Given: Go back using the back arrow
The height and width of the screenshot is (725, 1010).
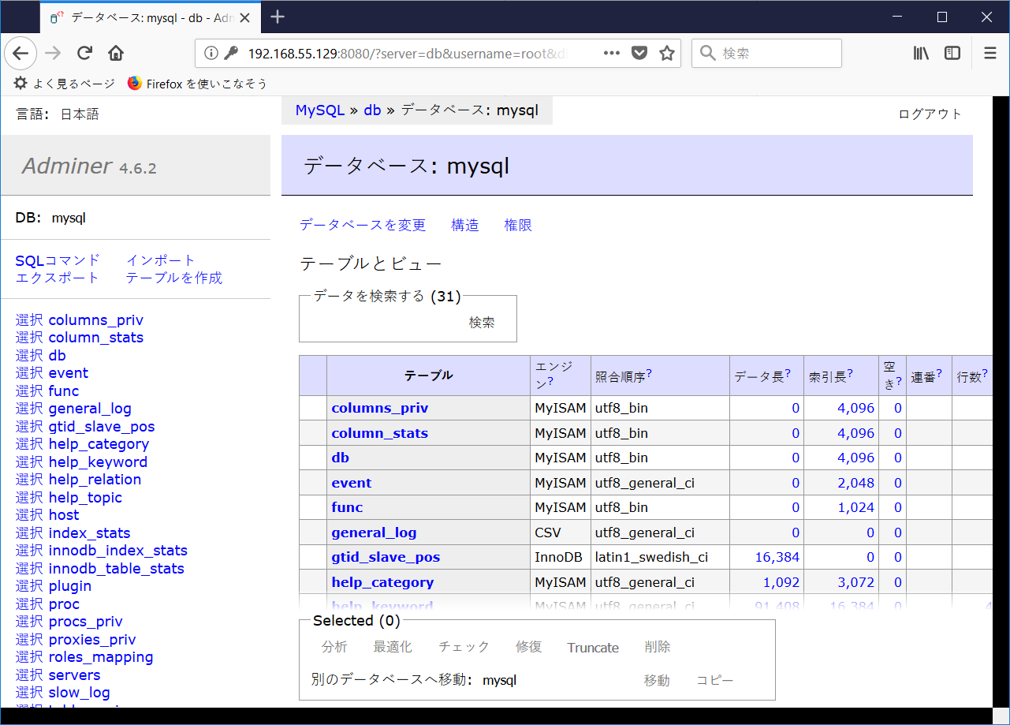Looking at the screenshot, I should [20, 53].
